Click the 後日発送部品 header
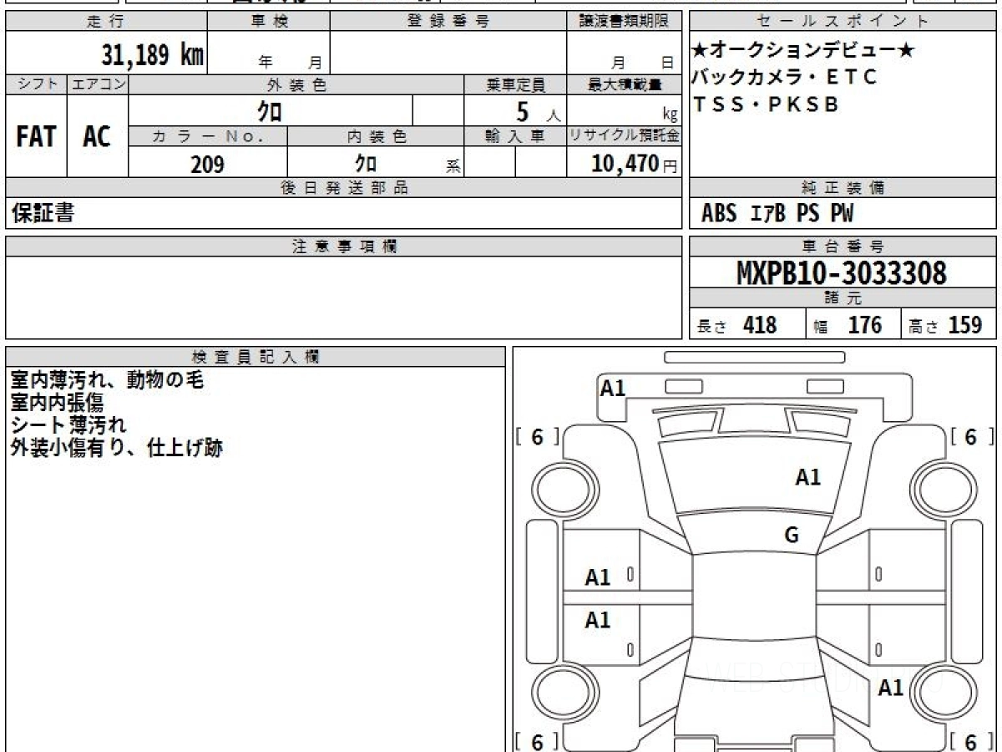This screenshot has height=752, width=1002. coord(344,188)
